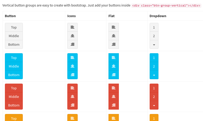203x121 pixels.
Task: Click the blue flat align-right icon button
Action: point(113,75)
